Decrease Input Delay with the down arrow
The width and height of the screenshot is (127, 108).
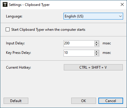[97, 45]
